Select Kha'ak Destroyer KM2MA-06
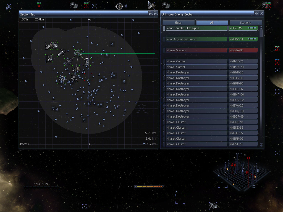283x212 pixels. point(210,94)
